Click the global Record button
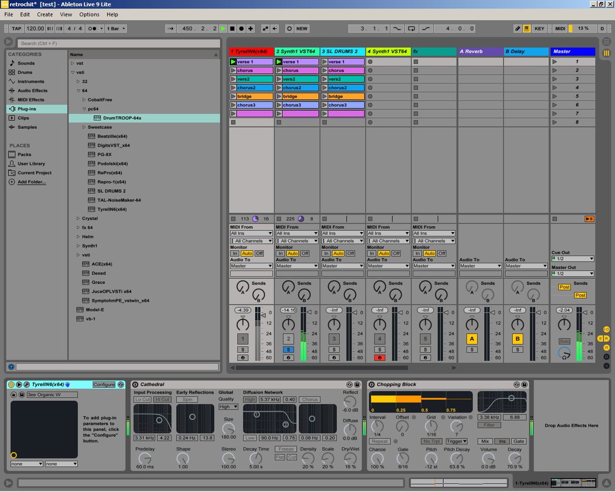615x492 pixels. tap(240, 28)
